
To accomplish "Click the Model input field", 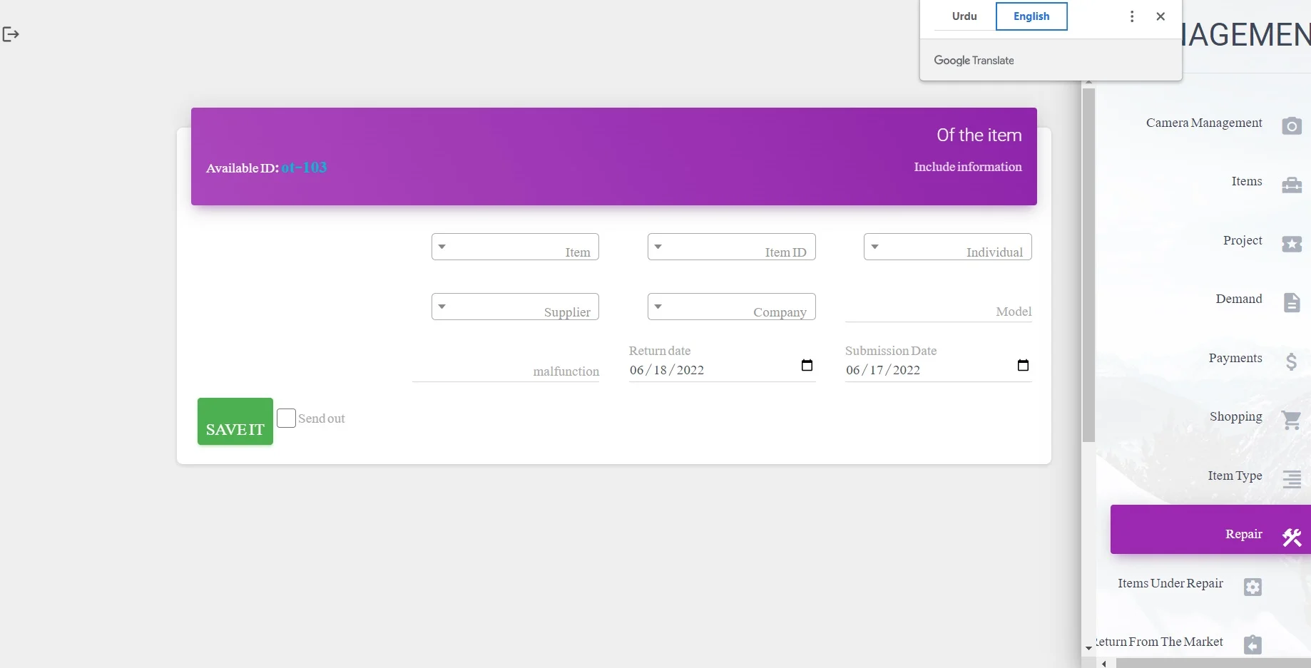I will [938, 312].
